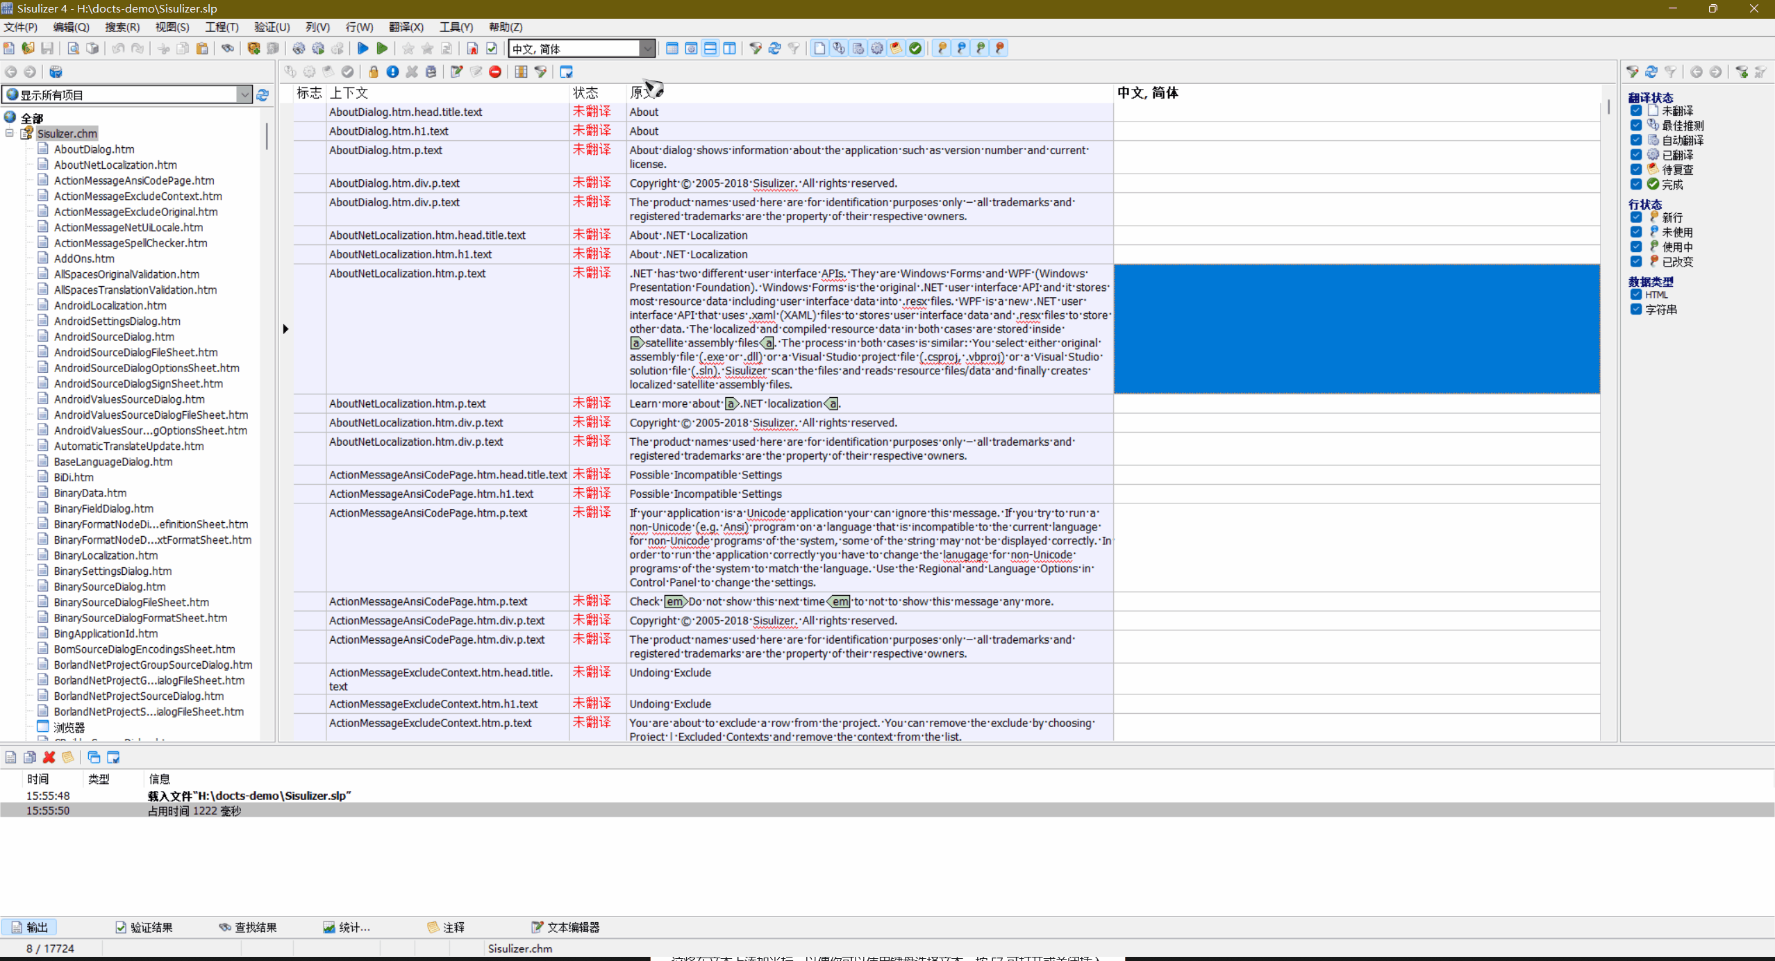The image size is (1775, 961).
Task: Click the cascaded windows icon in output toolbar
Action: (94, 757)
